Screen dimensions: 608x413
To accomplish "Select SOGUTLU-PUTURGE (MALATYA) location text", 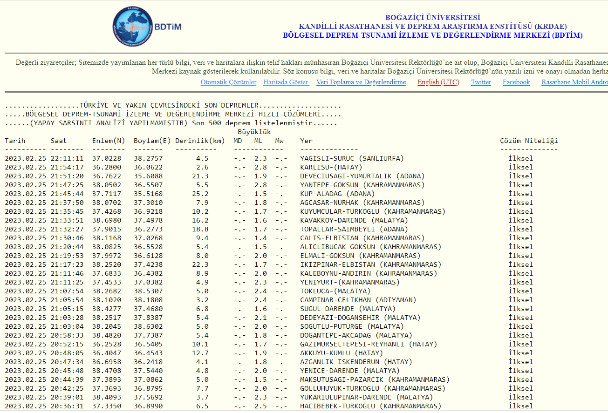I will (352, 326).
